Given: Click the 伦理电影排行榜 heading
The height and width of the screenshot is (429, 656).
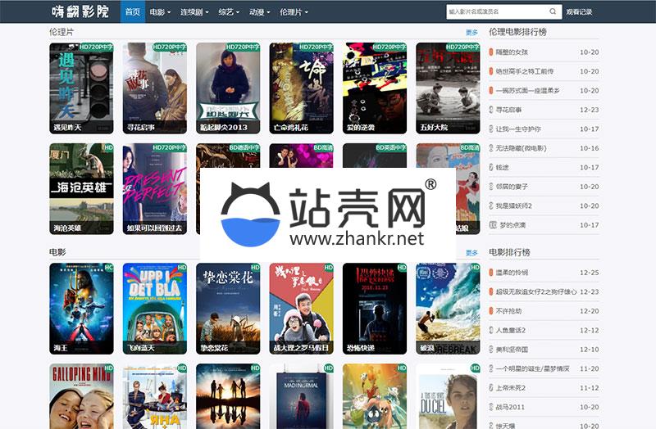Looking at the screenshot, I should coord(518,32).
